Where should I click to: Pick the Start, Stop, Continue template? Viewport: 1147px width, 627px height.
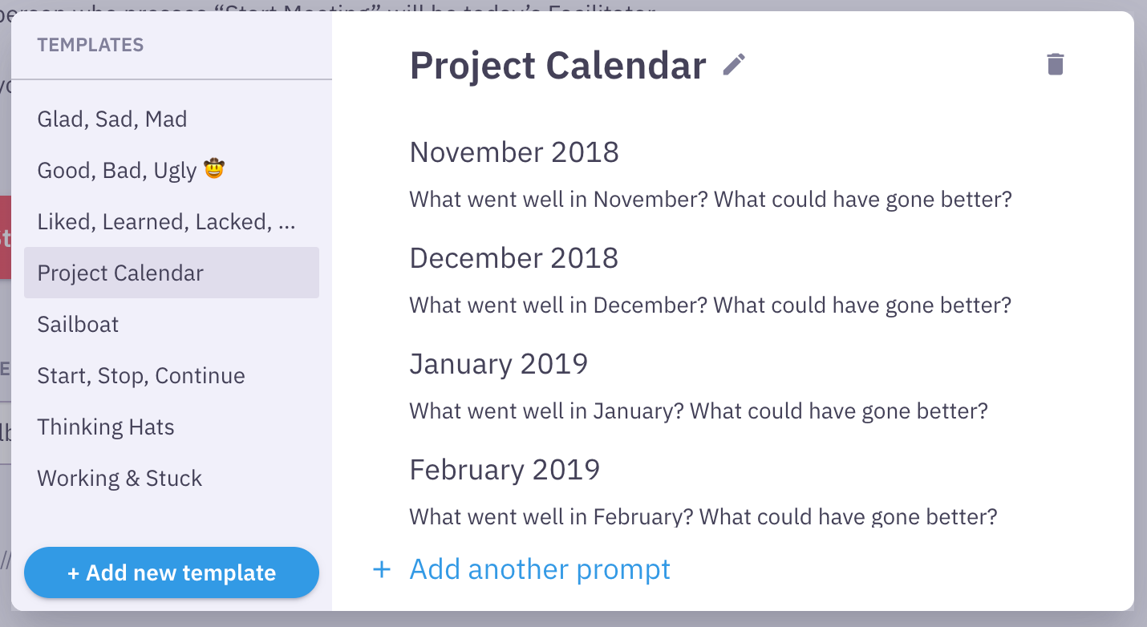coord(141,376)
